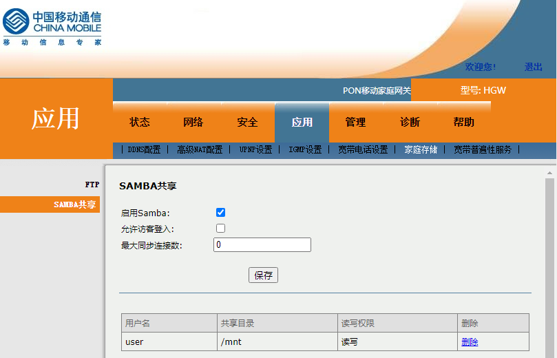Click the 删除 link for user

(x=470, y=342)
